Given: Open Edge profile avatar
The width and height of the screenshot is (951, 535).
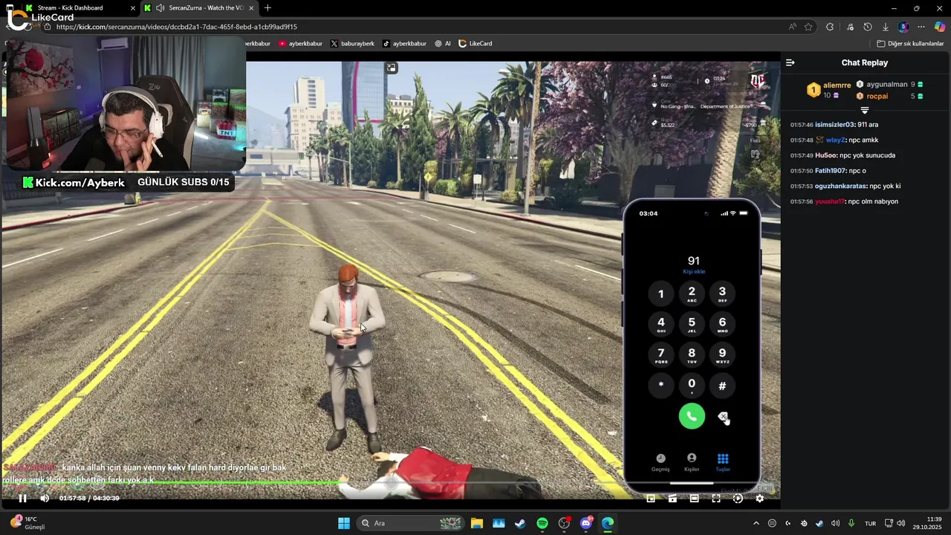Looking at the screenshot, I should pyautogui.click(x=903, y=27).
